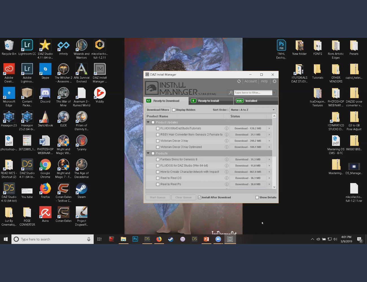Open PowerPoint from the taskbar
This screenshot has height=282, width=367.
point(206,239)
